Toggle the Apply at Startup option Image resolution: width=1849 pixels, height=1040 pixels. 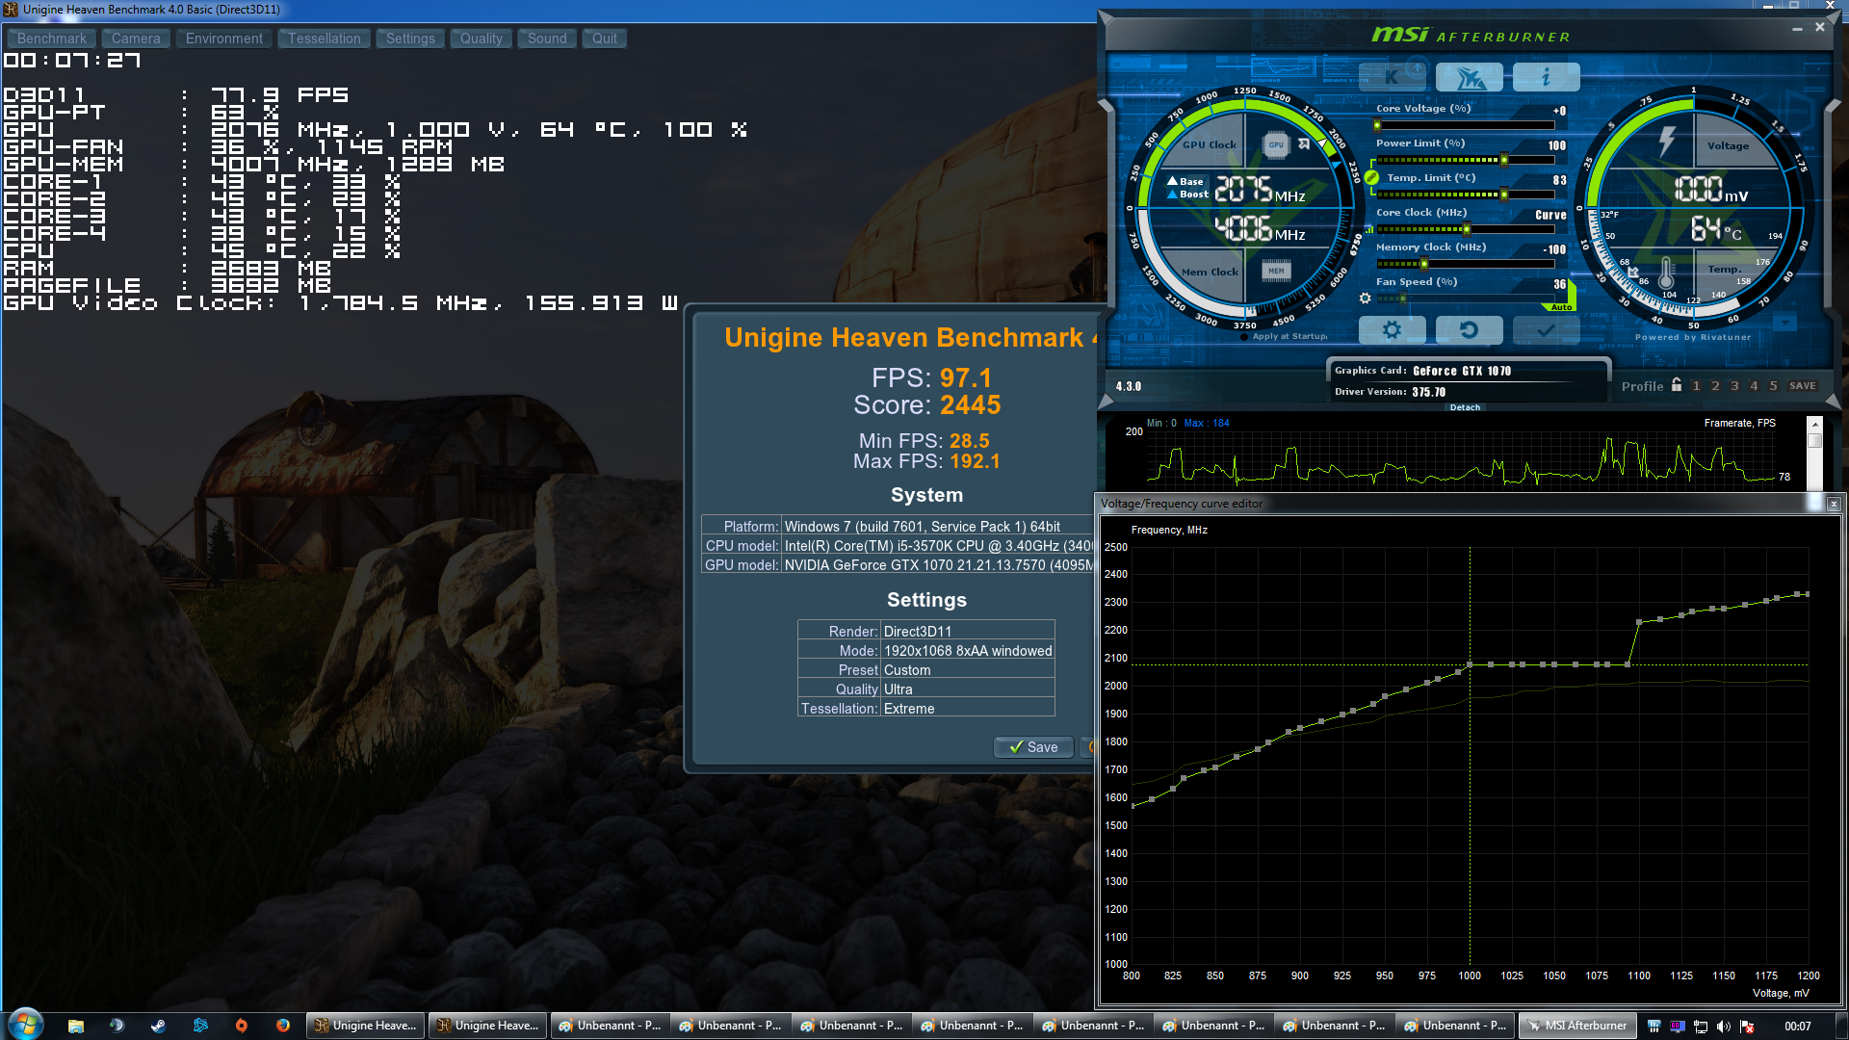(x=1244, y=337)
